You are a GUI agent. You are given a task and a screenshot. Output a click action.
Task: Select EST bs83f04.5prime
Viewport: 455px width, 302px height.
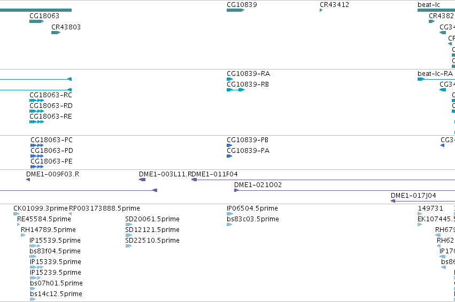(55, 252)
